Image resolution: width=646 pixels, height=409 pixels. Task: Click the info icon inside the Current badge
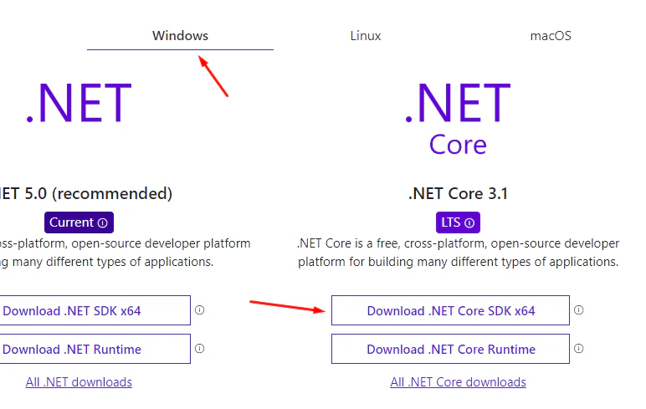[103, 222]
